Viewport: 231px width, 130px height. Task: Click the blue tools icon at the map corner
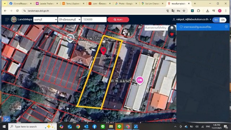pyautogui.click(x=6, y=119)
